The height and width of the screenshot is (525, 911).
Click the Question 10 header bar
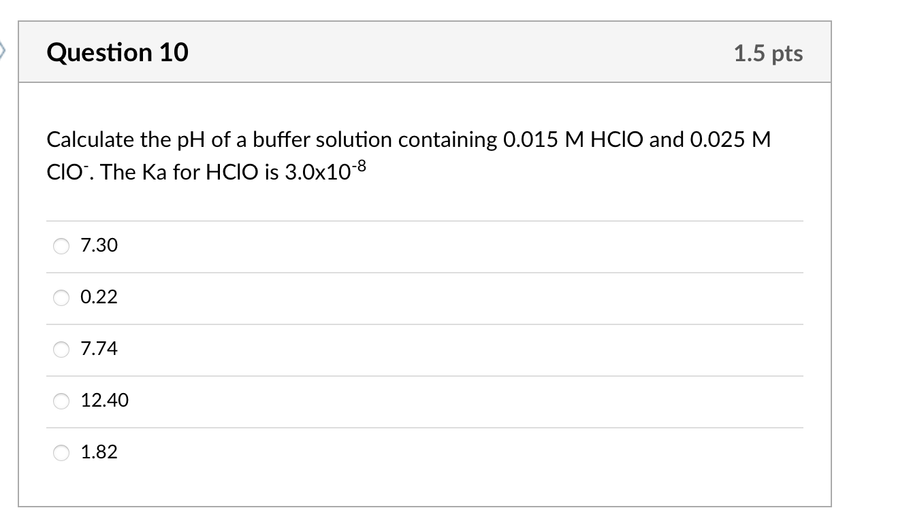click(x=425, y=52)
